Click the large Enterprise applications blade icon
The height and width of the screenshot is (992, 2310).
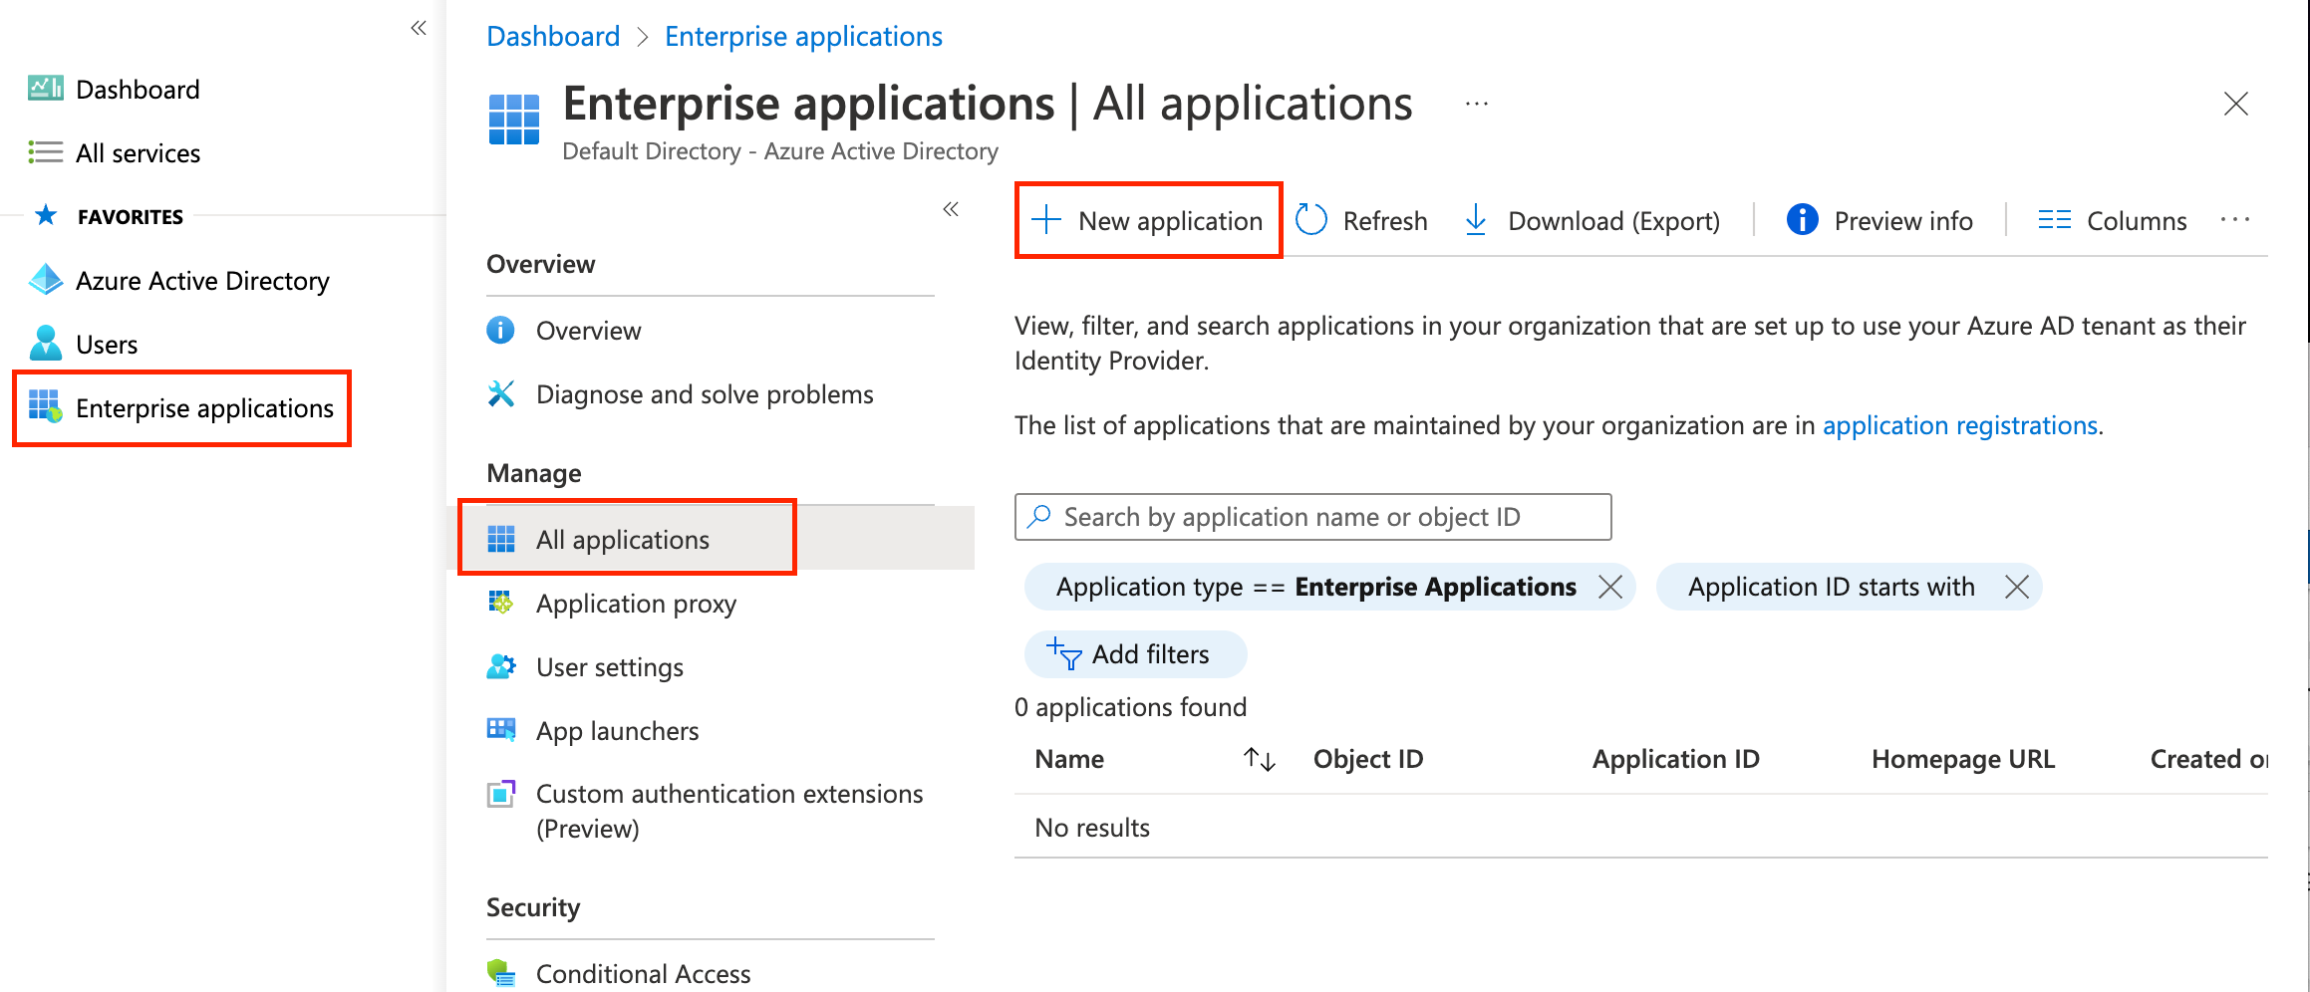point(514,120)
